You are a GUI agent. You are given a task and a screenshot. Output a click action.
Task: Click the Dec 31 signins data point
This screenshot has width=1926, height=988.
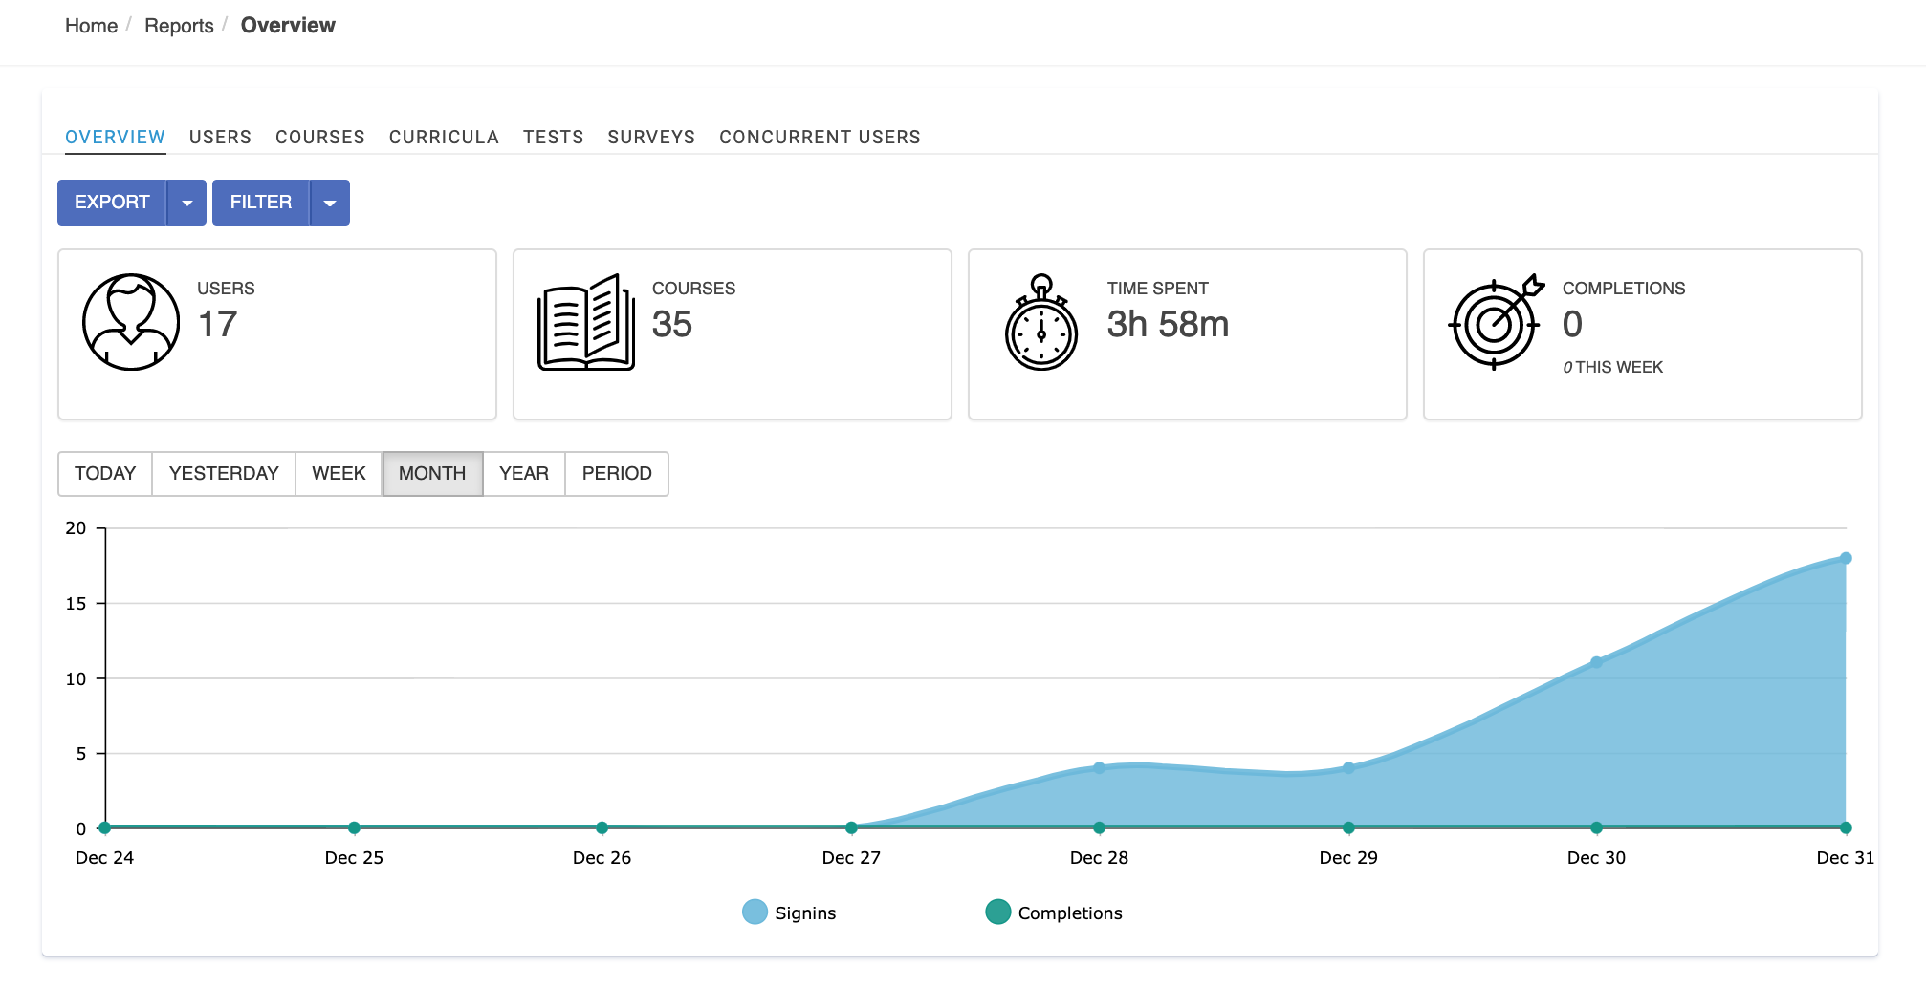coord(1846,558)
